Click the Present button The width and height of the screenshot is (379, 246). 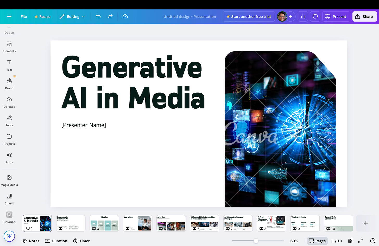[x=336, y=16]
